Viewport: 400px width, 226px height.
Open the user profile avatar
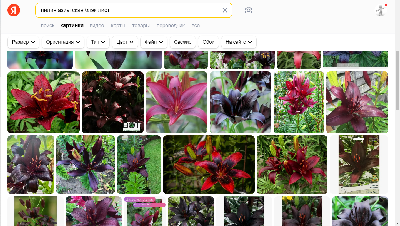(381, 10)
